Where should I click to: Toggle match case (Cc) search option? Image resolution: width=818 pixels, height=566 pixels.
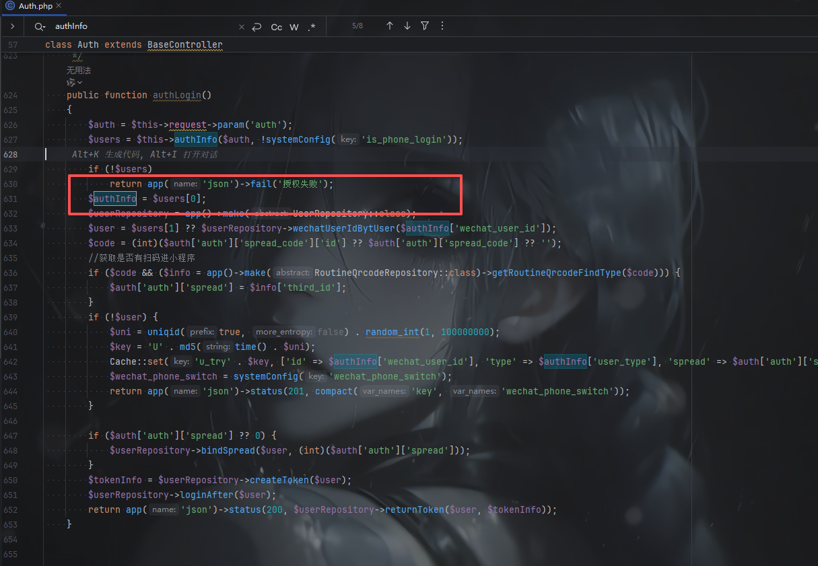[x=277, y=27]
